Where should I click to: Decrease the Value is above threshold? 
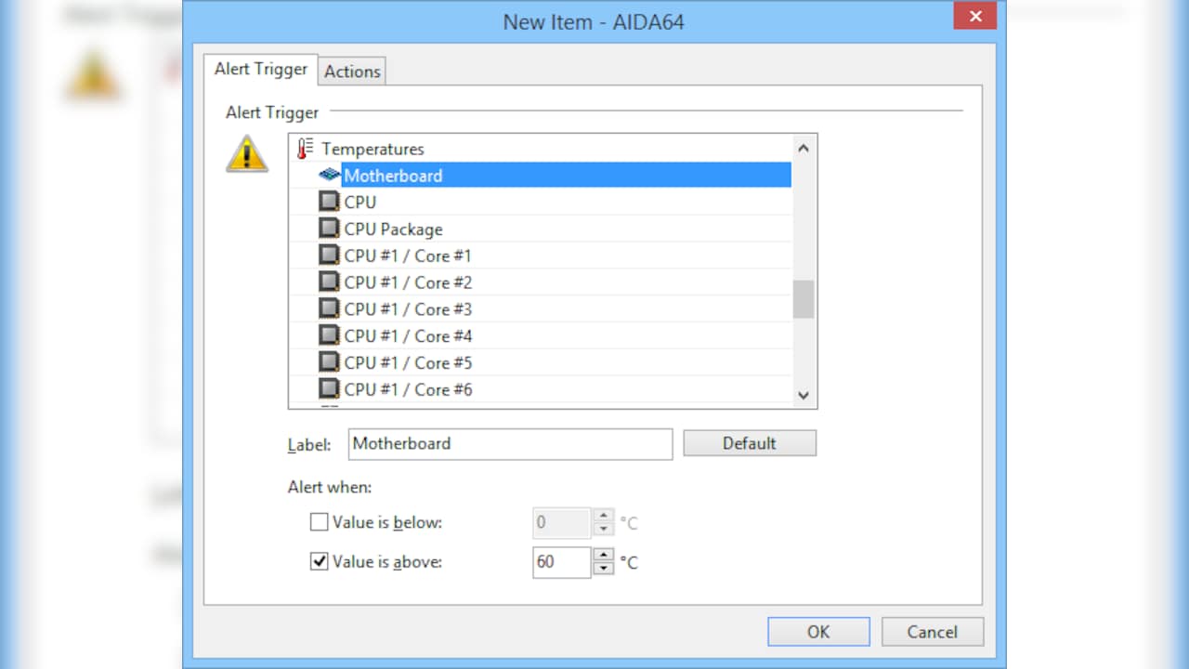click(604, 569)
